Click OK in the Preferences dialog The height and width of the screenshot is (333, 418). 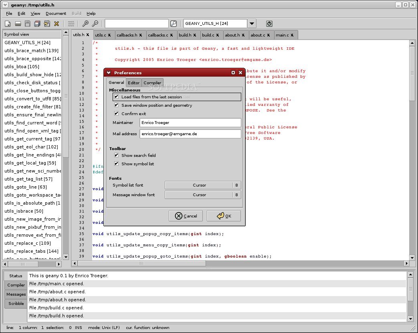coord(224,216)
